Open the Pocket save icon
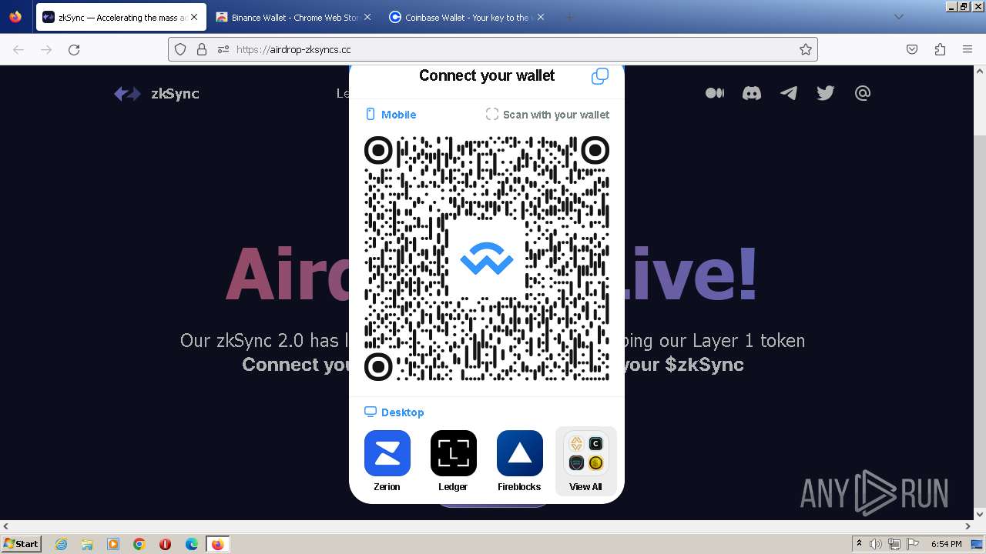The width and height of the screenshot is (986, 554). pyautogui.click(x=912, y=49)
